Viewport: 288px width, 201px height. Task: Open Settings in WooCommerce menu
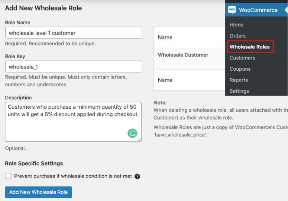239,91
